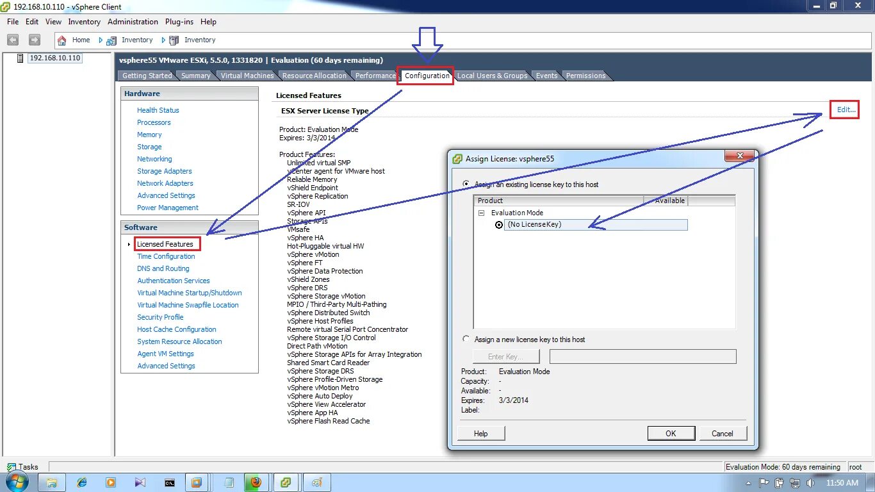This screenshot has height=492, width=875.
Task: Open Windows Explorer from the taskbar
Action: [52, 482]
